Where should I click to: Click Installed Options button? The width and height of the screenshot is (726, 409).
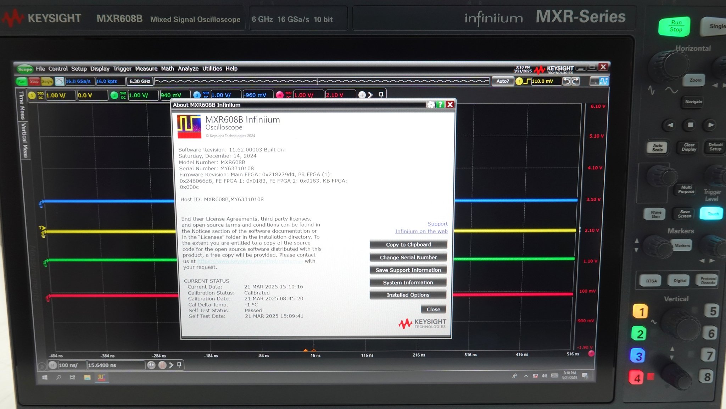[x=408, y=295]
